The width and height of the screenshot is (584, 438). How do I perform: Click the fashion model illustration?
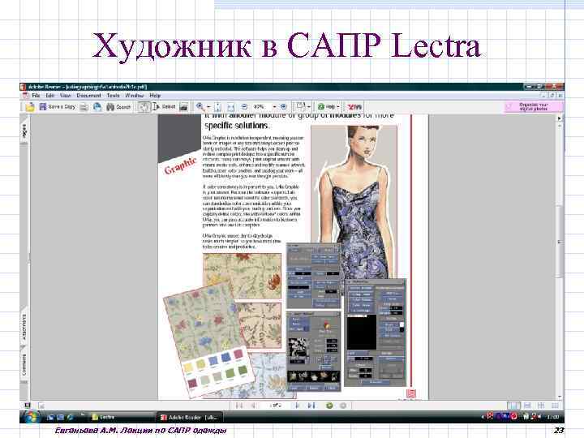click(354, 203)
